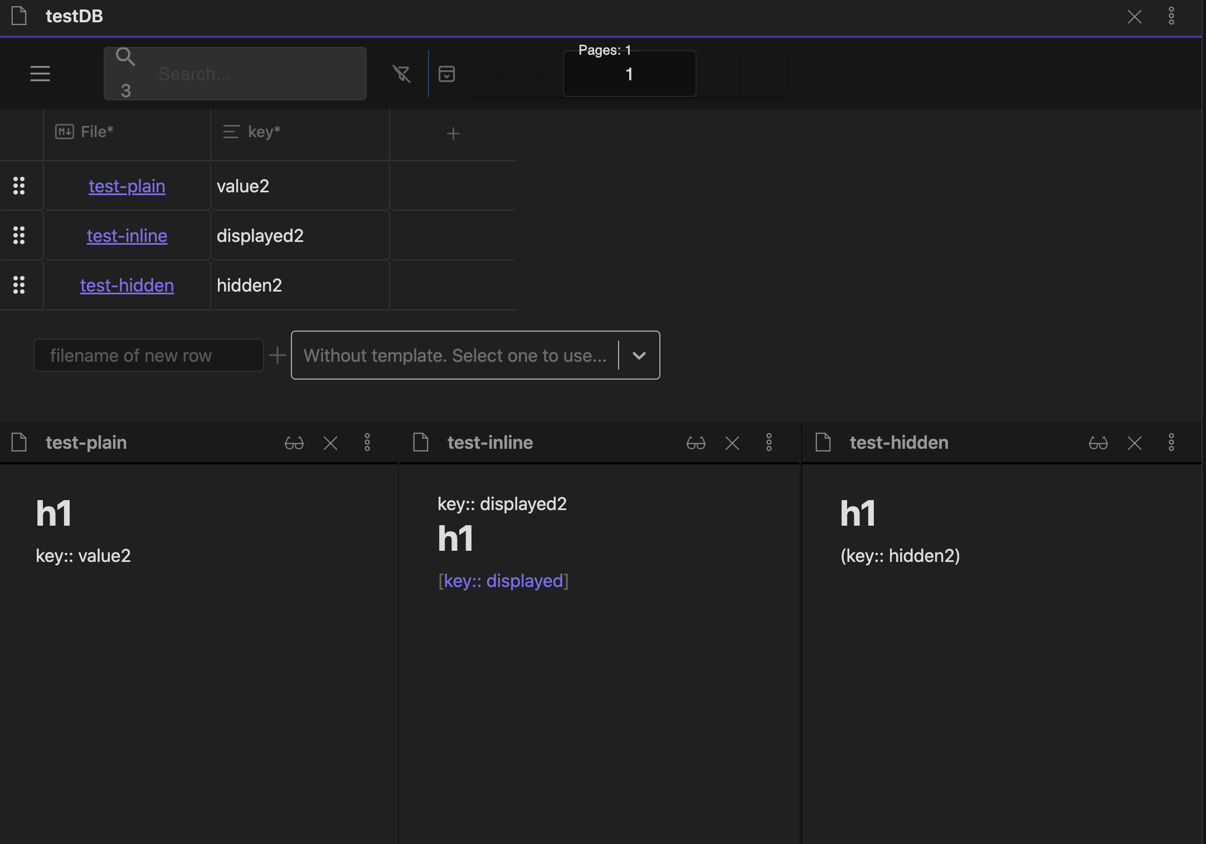Open more options menu of test-inline pane
Viewport: 1206px width, 844px height.
(x=769, y=443)
